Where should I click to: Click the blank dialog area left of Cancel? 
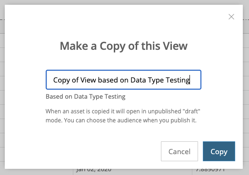[82, 151]
